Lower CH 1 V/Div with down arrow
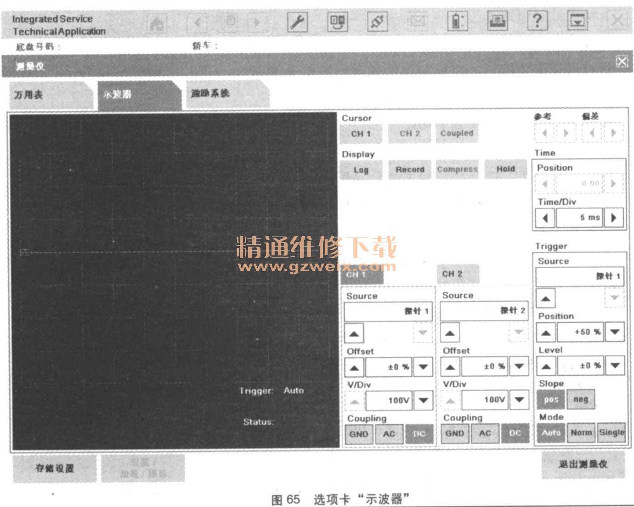 pyautogui.click(x=423, y=400)
